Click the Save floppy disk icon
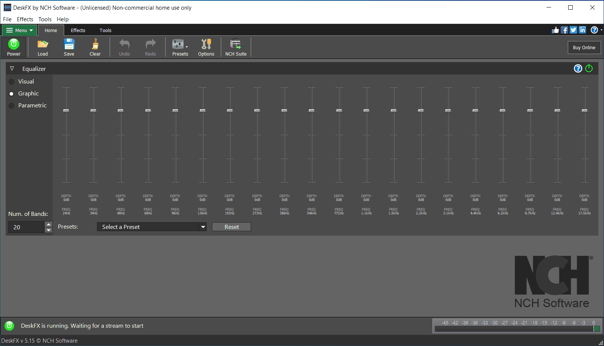 pyautogui.click(x=69, y=44)
